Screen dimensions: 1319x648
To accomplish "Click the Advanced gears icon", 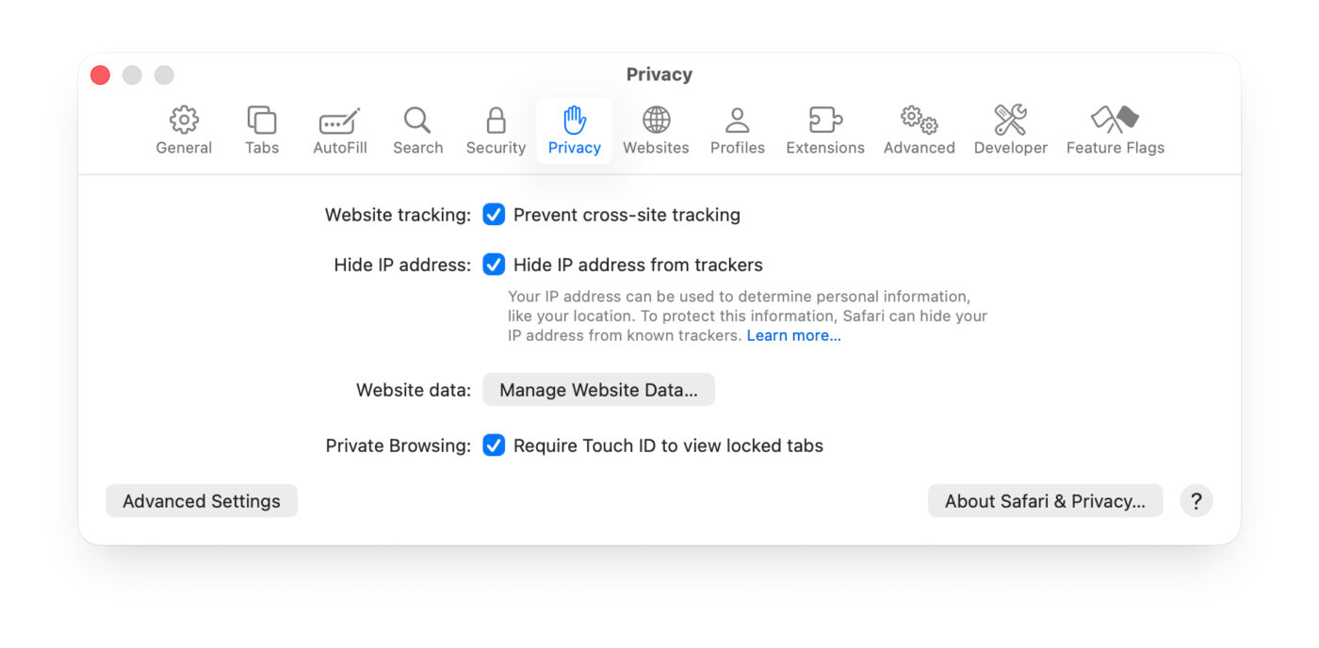I will coord(919,130).
